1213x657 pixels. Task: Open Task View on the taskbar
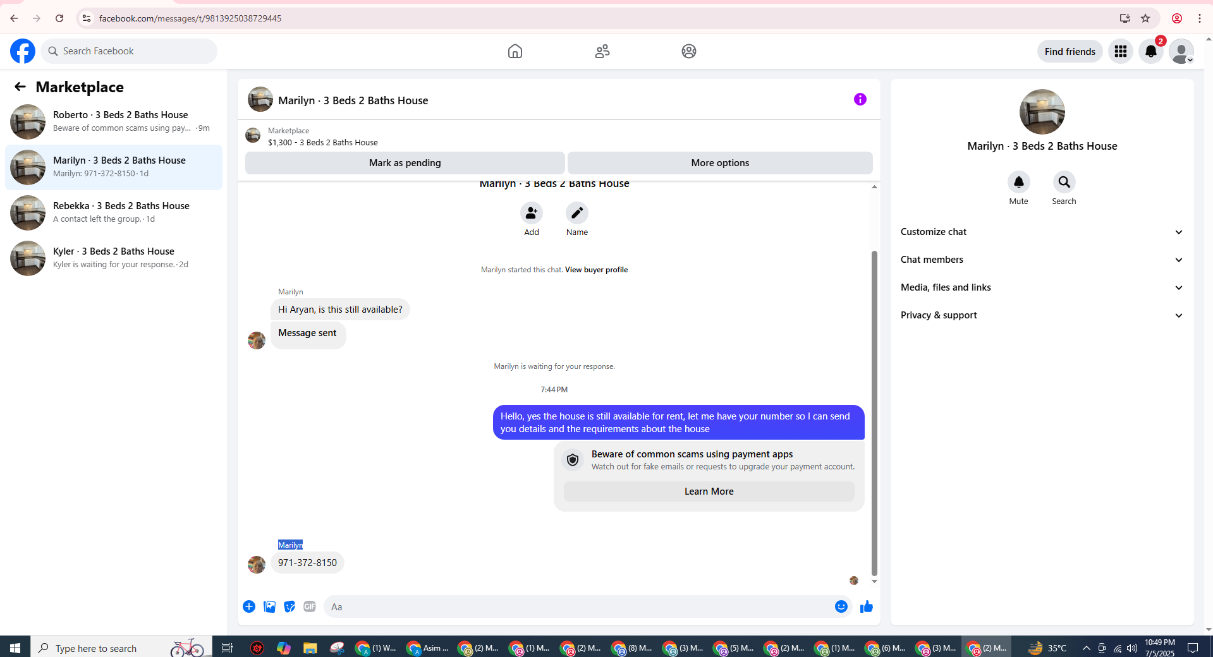point(228,648)
